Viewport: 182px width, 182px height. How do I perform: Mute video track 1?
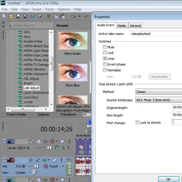point(62,141)
